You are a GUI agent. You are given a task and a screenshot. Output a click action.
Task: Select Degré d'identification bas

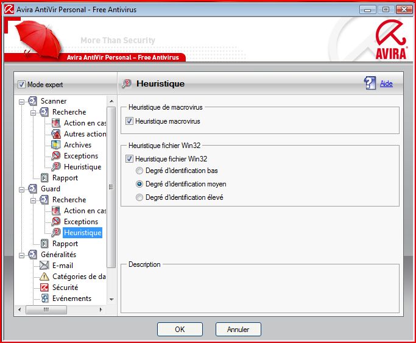pos(139,171)
